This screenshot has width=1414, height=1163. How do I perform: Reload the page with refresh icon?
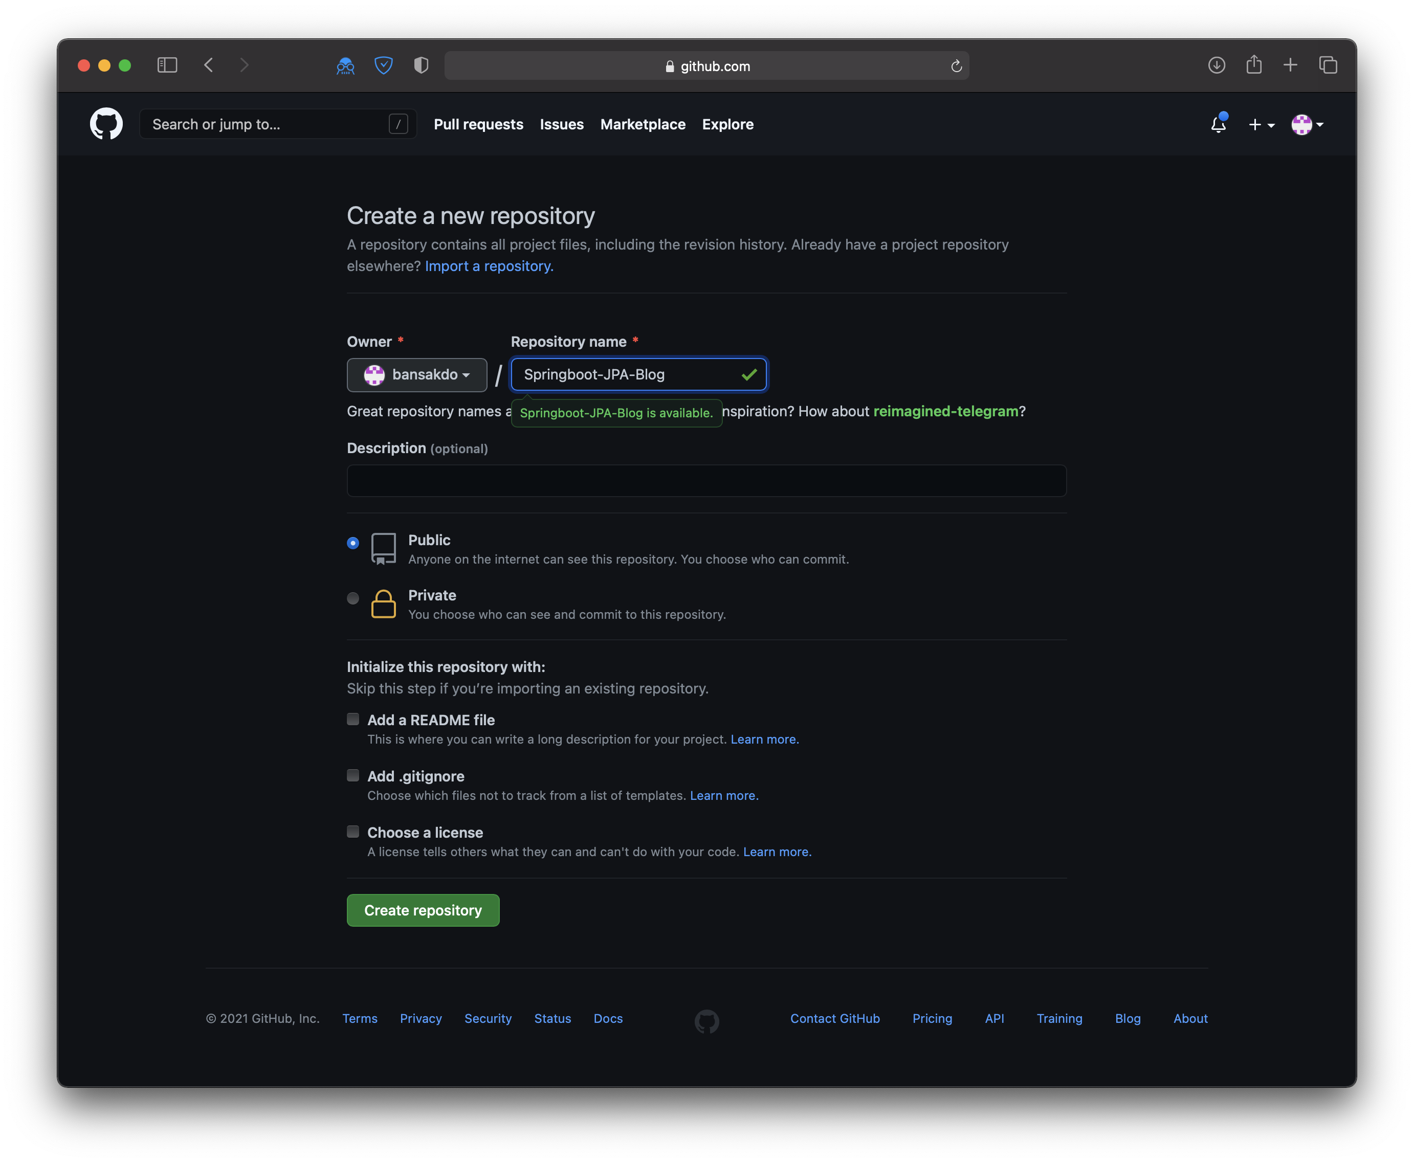[956, 65]
